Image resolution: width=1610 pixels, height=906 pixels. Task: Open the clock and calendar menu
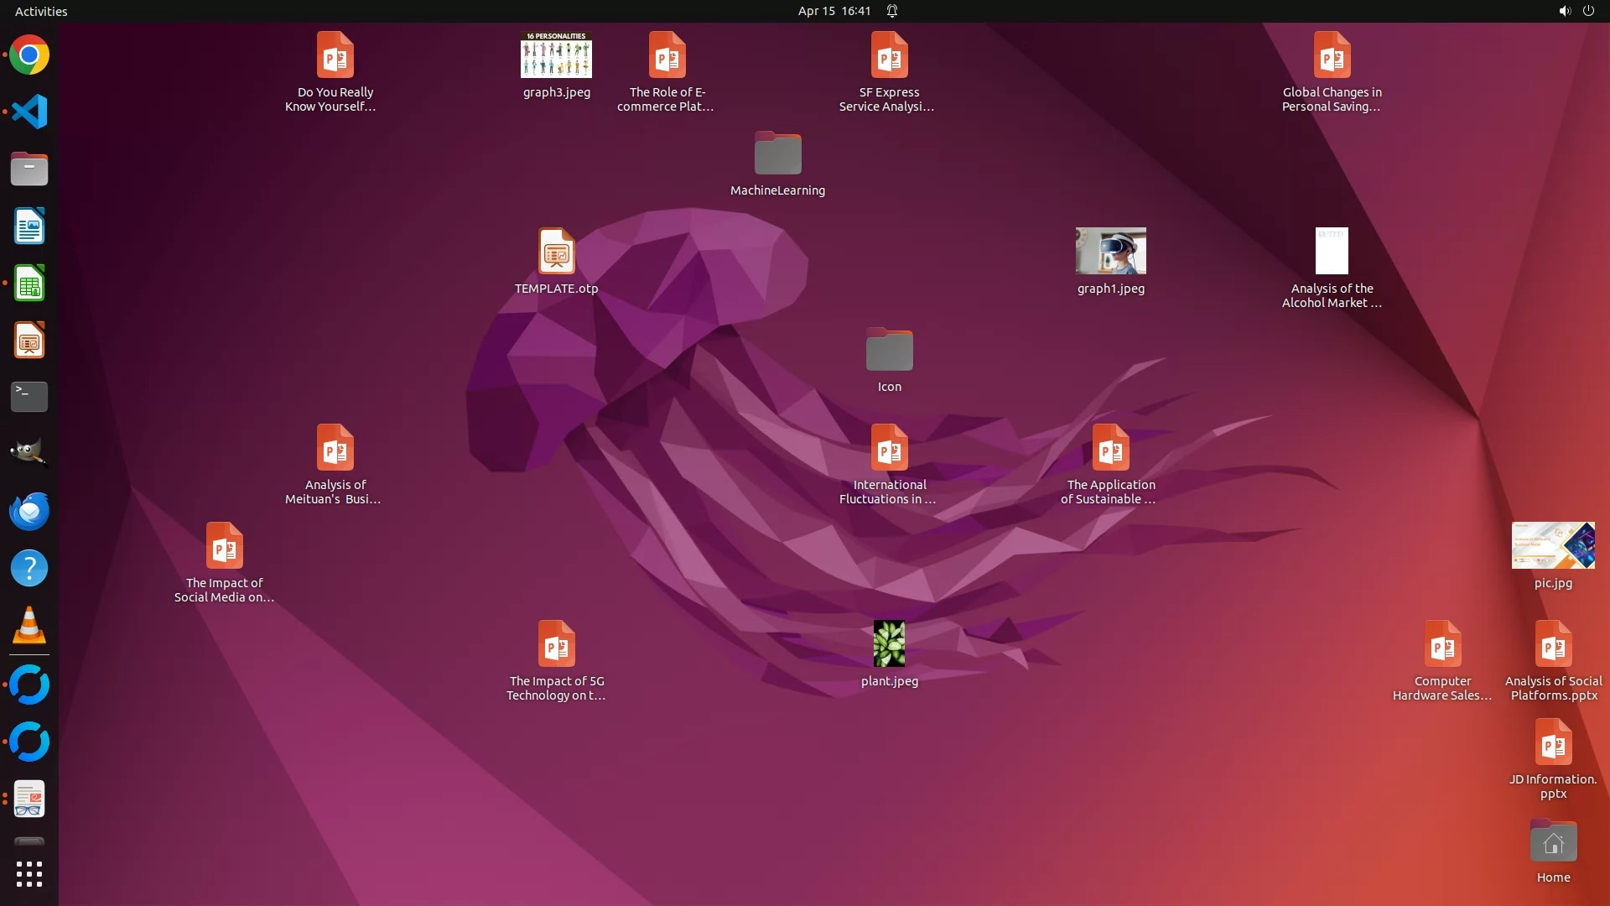point(834,11)
